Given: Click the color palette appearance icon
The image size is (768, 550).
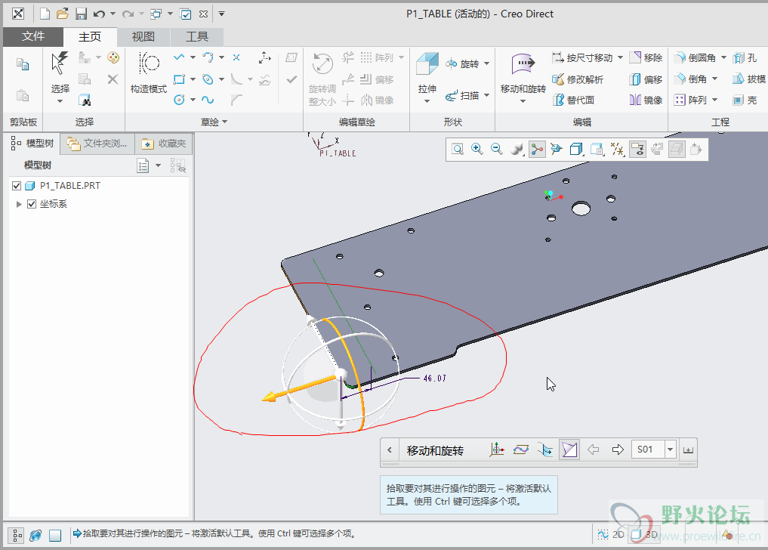Looking at the screenshot, I should [113, 58].
